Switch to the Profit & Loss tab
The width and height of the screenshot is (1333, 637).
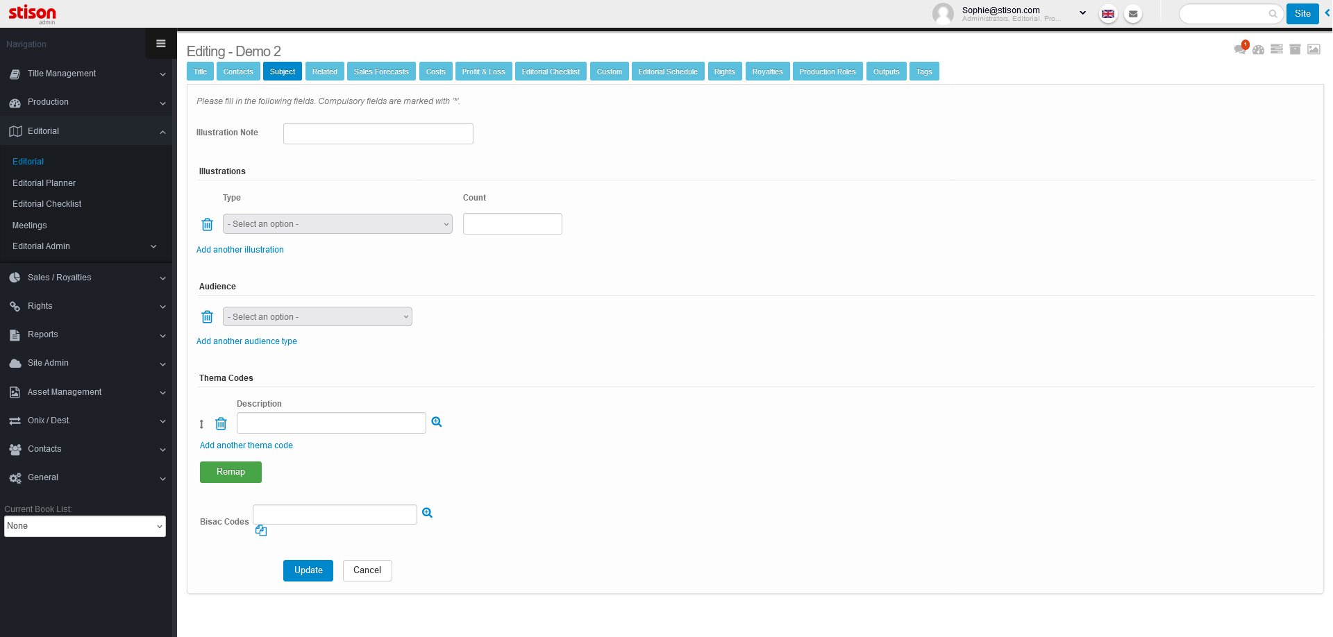click(x=483, y=71)
